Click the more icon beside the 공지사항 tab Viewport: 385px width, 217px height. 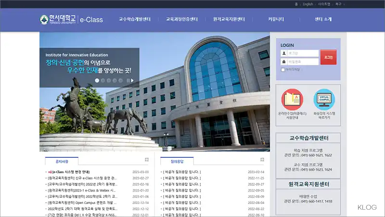(147, 160)
